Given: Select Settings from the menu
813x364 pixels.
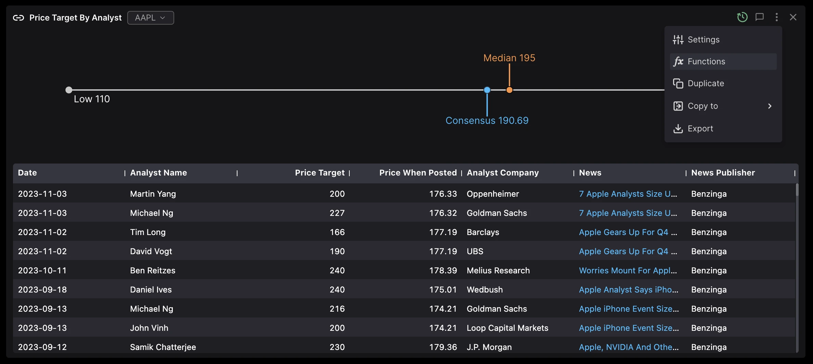Looking at the screenshot, I should click(703, 40).
